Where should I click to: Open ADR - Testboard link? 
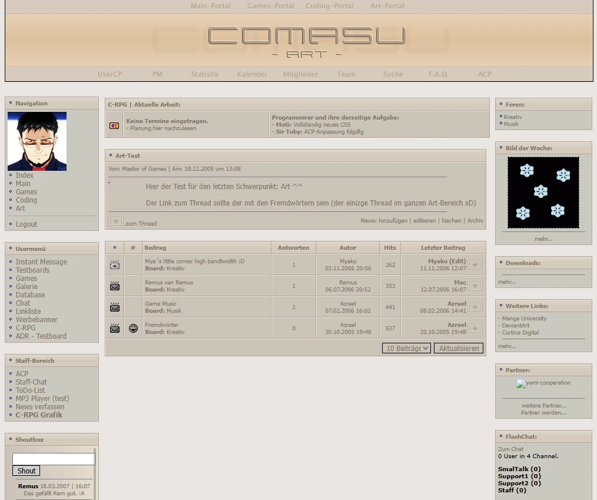[x=41, y=336]
